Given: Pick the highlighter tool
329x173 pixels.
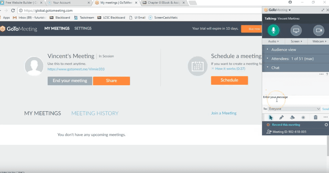Looking at the screenshot, I should [x=292, y=117].
